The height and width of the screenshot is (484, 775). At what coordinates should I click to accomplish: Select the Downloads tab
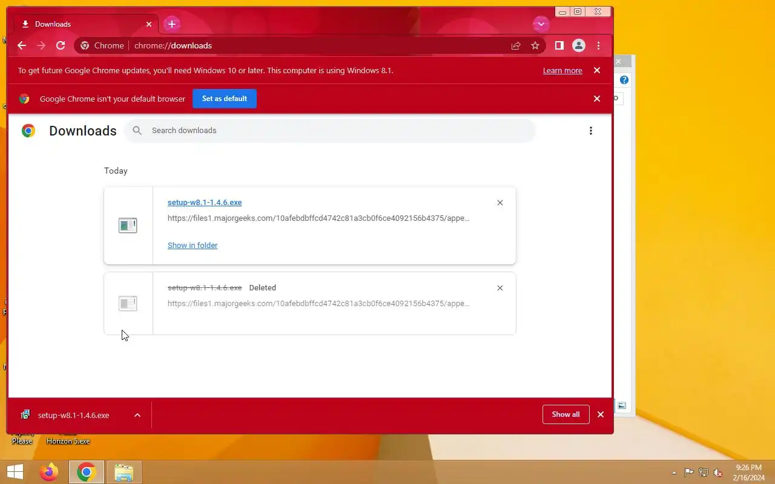tap(87, 24)
